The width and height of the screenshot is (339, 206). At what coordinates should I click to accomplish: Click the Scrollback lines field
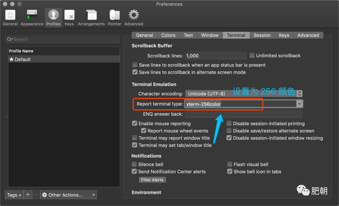point(216,55)
